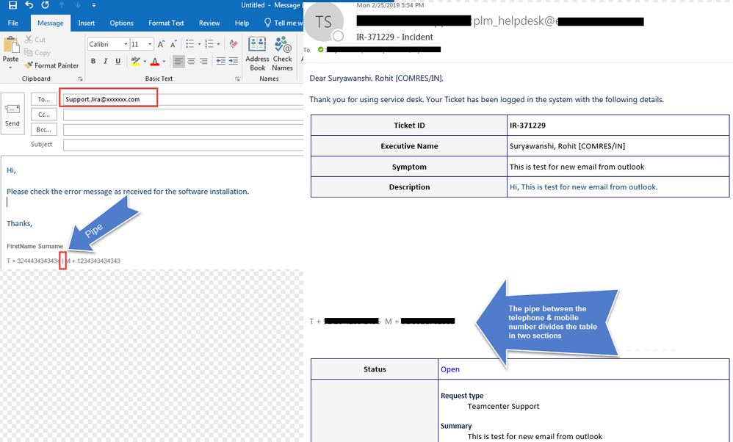Click the Paste clipboard icon

[x=11, y=46]
